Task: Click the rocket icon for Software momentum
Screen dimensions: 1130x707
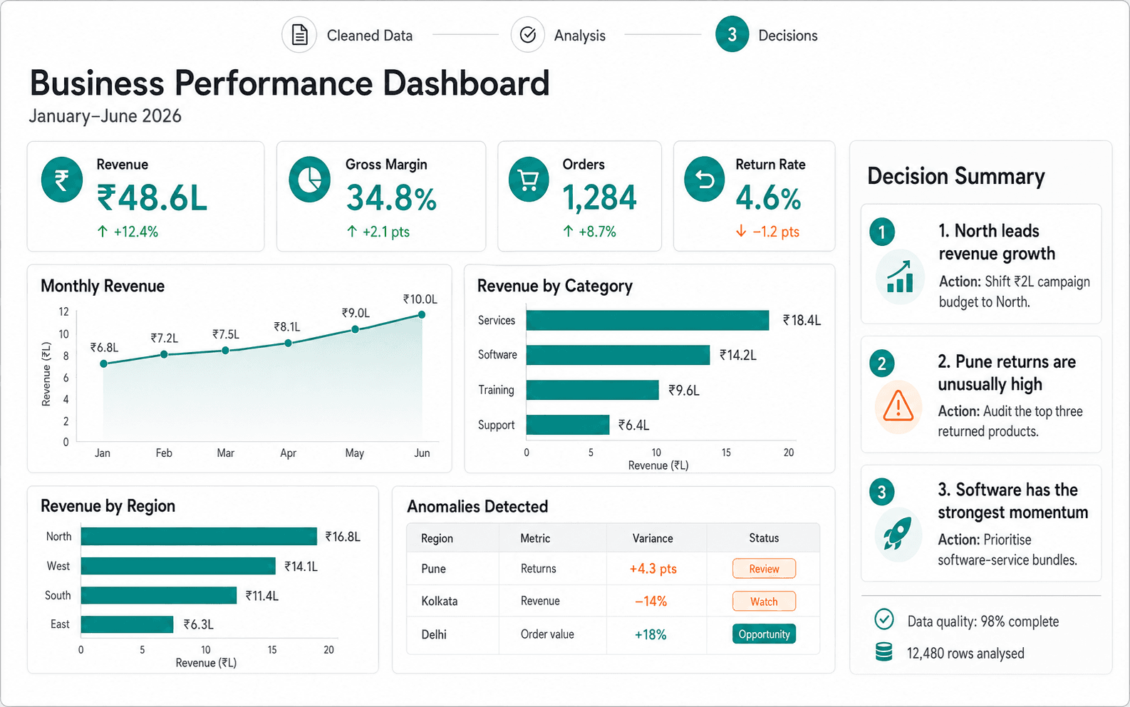Action: [898, 535]
